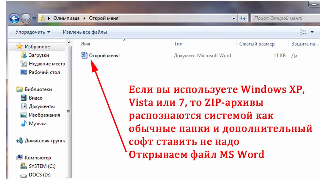Open the Музыка library
The width and height of the screenshot is (320, 179).
tap(38, 123)
